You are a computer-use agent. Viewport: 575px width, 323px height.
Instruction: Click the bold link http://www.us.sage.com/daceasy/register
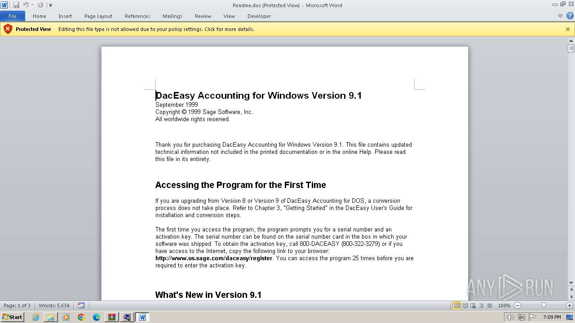(214, 258)
